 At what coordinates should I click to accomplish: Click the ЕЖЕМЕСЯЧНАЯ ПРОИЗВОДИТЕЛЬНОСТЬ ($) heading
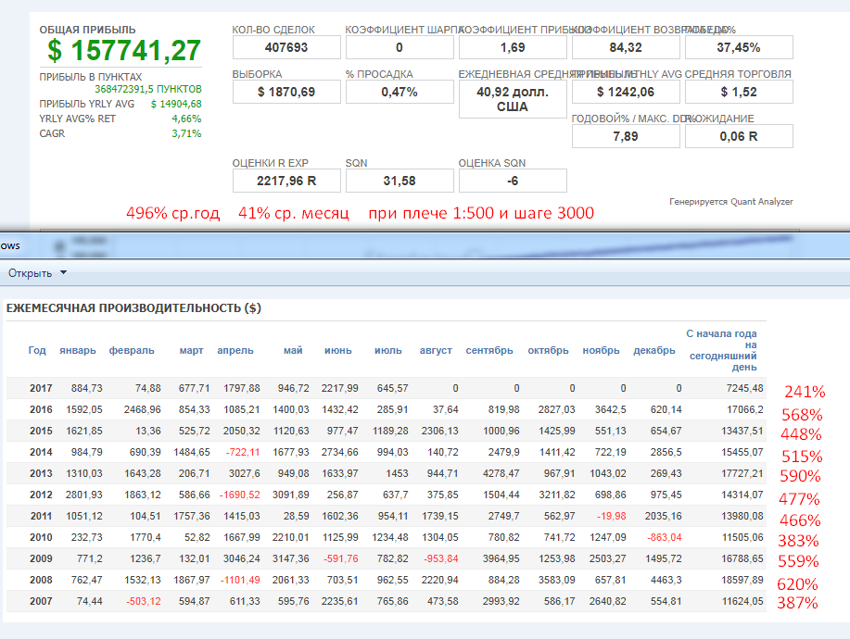(133, 308)
